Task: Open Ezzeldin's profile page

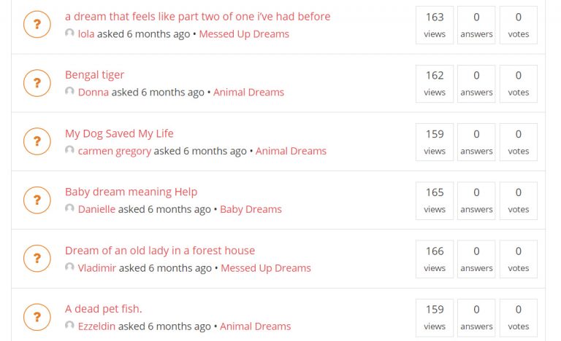Action: coord(96,326)
